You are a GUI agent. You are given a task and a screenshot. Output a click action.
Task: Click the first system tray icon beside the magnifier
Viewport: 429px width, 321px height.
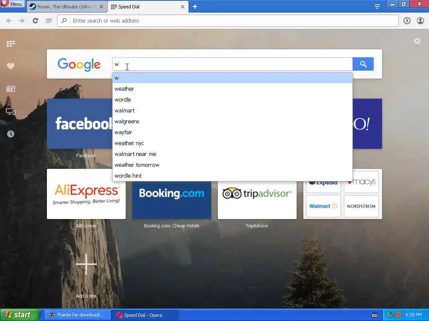390,315
